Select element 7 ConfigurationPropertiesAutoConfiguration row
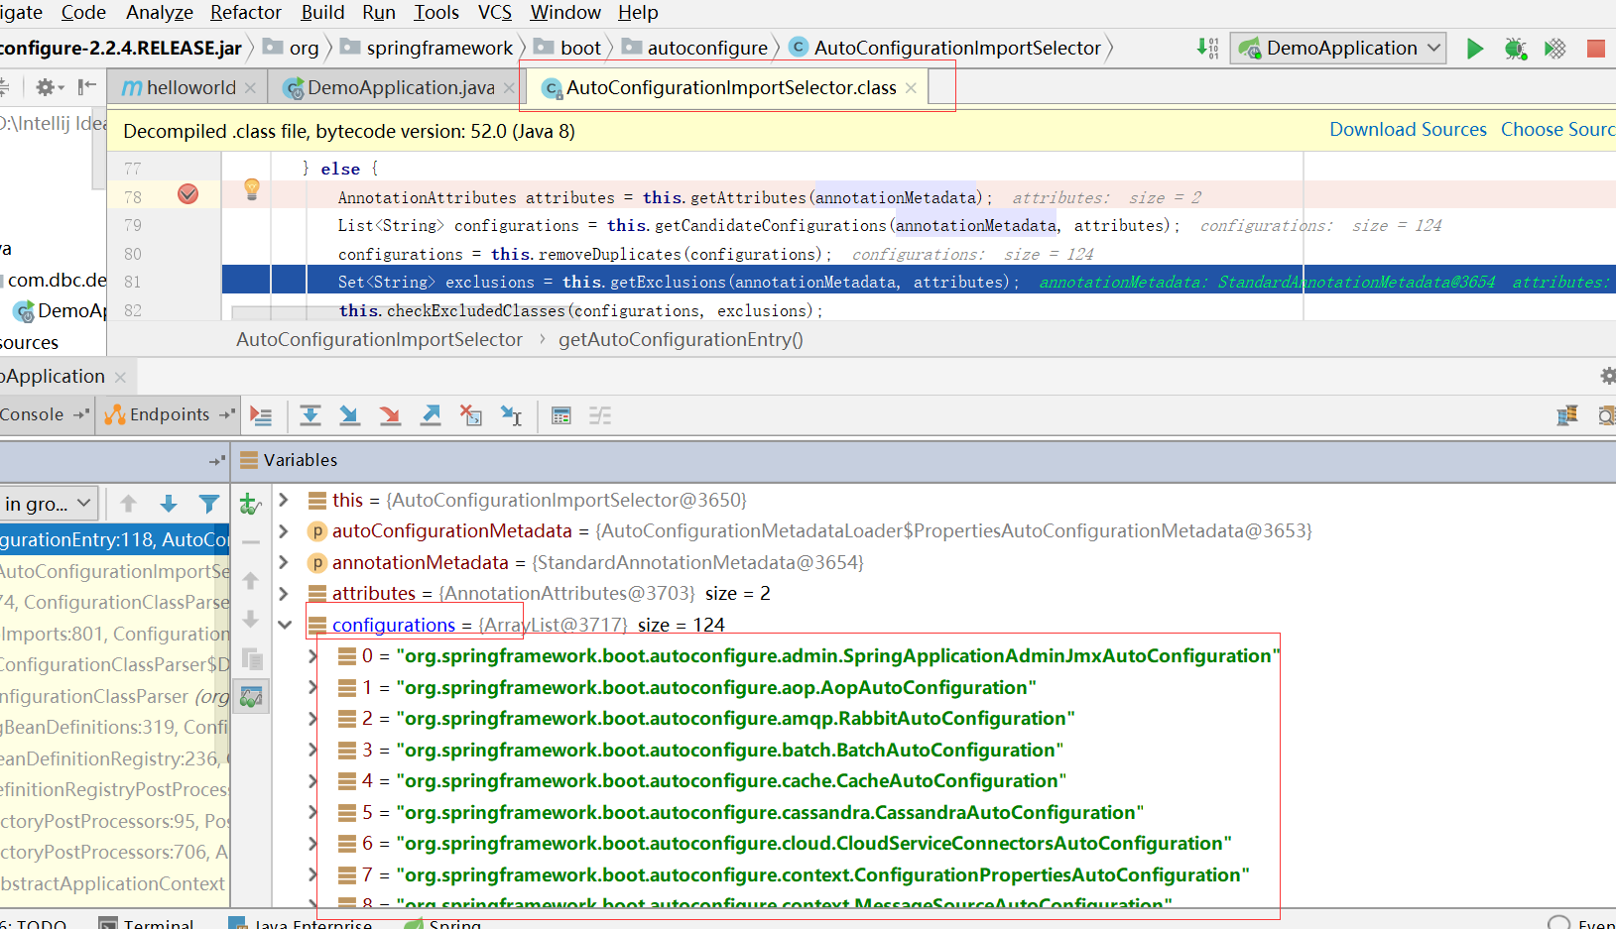 [x=794, y=874]
